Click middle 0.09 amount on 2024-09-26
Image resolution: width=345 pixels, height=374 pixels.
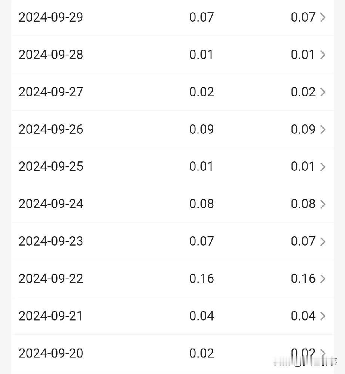(x=201, y=129)
